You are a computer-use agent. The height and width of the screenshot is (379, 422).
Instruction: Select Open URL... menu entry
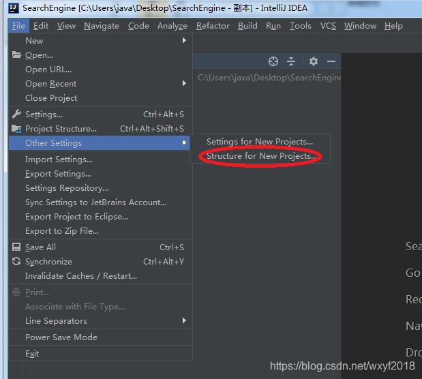[x=100, y=69]
